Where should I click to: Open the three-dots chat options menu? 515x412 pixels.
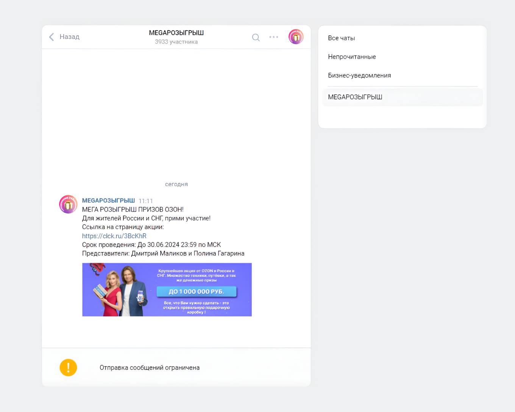click(x=274, y=37)
